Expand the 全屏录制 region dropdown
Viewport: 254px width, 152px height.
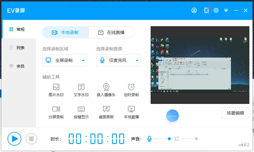point(65,60)
